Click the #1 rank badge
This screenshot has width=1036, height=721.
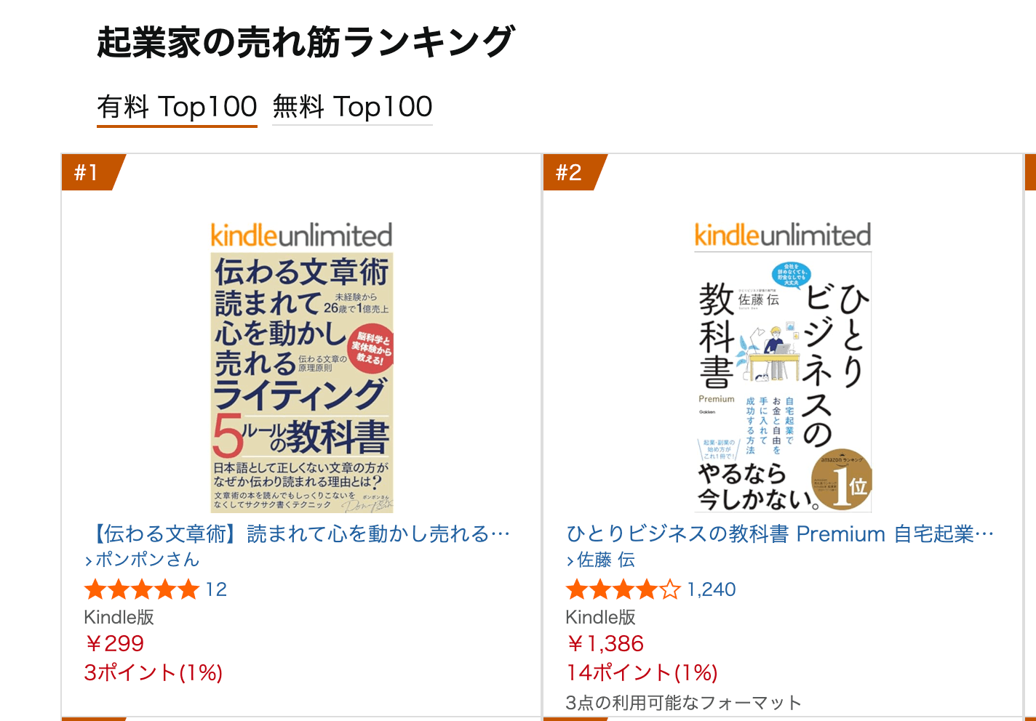tap(87, 172)
